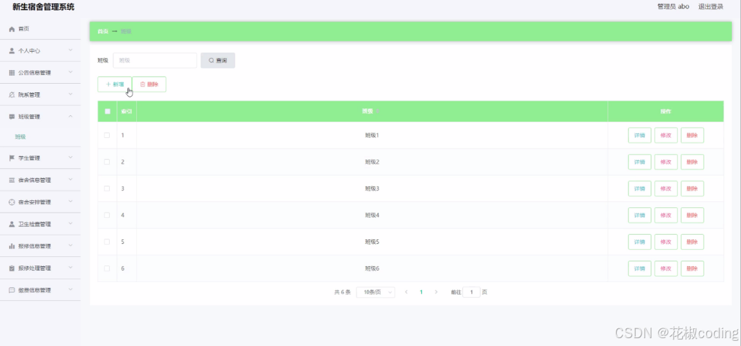The height and width of the screenshot is (346, 741).
Task: Click 退出登录 in the top bar
Action: [711, 7]
